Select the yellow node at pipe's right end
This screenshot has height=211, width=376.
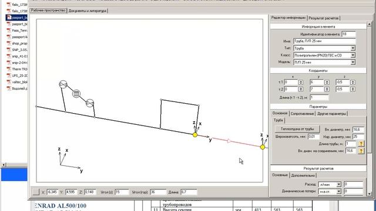click(263, 147)
